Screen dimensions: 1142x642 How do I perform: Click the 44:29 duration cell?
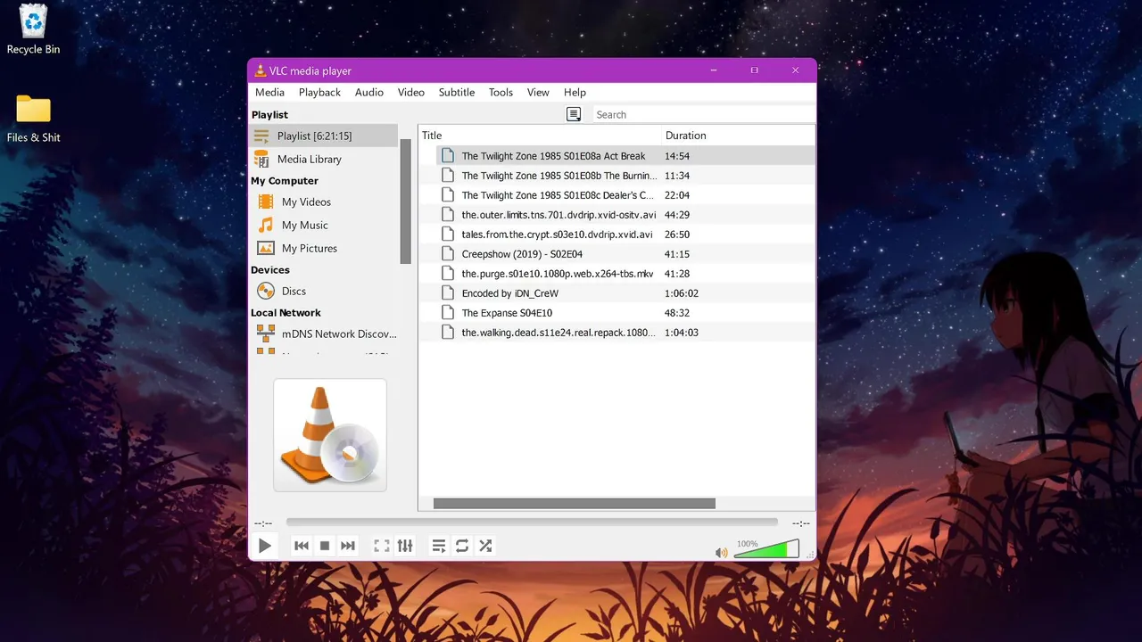click(x=677, y=215)
